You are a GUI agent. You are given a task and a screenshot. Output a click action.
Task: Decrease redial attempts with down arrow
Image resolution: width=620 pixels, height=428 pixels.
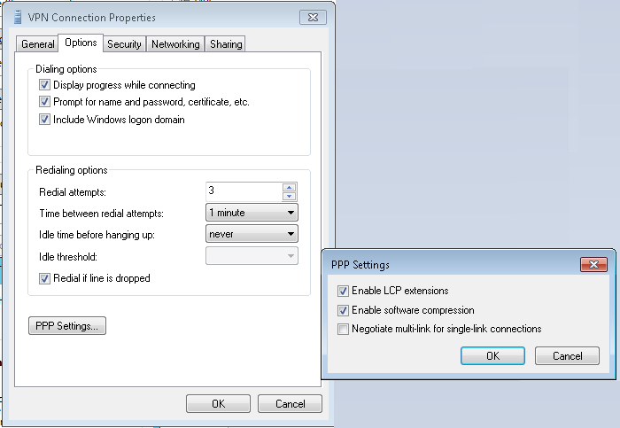[290, 196]
